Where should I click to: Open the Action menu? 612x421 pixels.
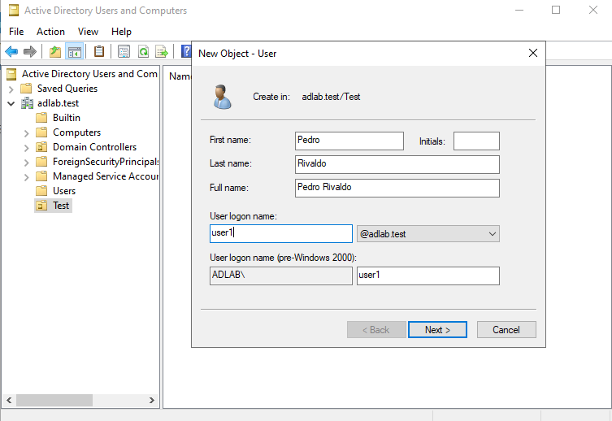[50, 32]
